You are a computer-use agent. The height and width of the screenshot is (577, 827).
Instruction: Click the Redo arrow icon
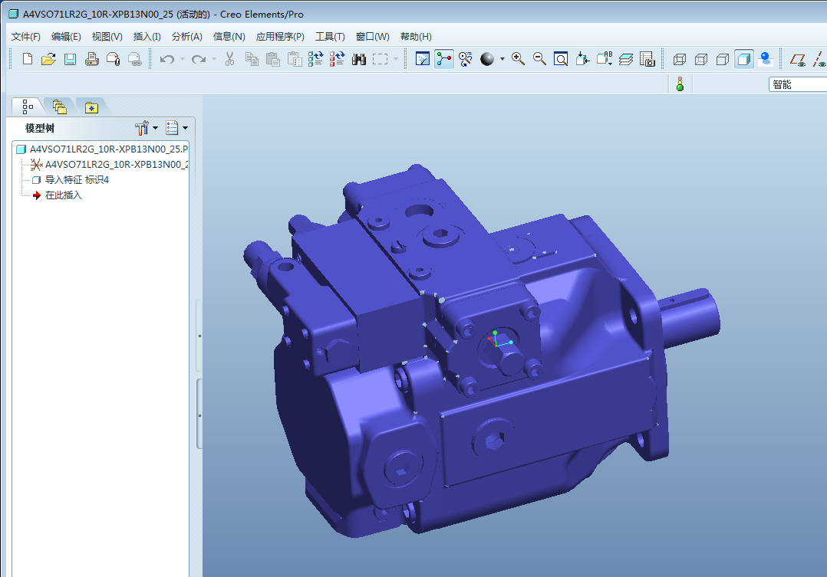[x=199, y=59]
